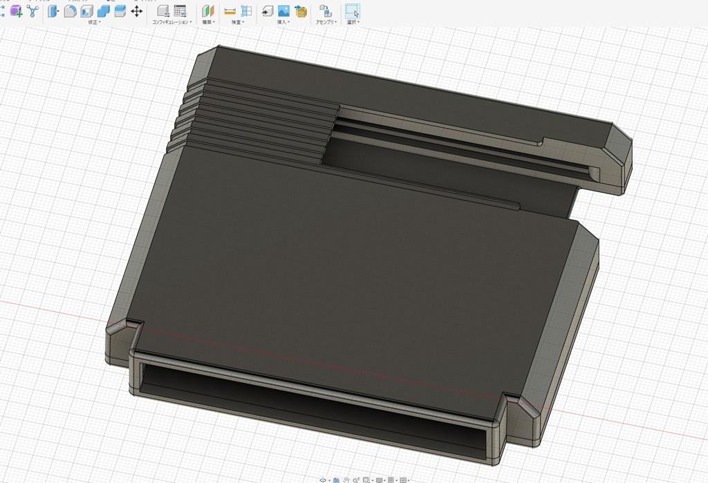
Task: Select the Combine bodies tool
Action: tap(104, 11)
